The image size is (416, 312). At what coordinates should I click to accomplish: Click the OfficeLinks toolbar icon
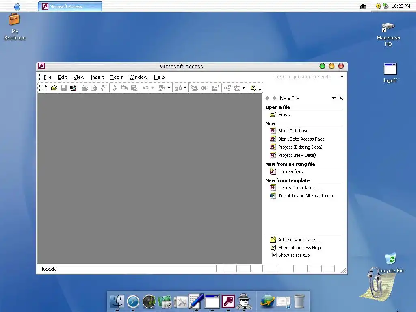pyautogui.click(x=162, y=88)
